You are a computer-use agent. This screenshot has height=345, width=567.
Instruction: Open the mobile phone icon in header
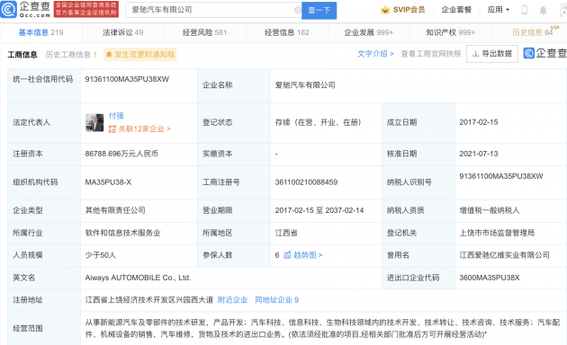525,10
